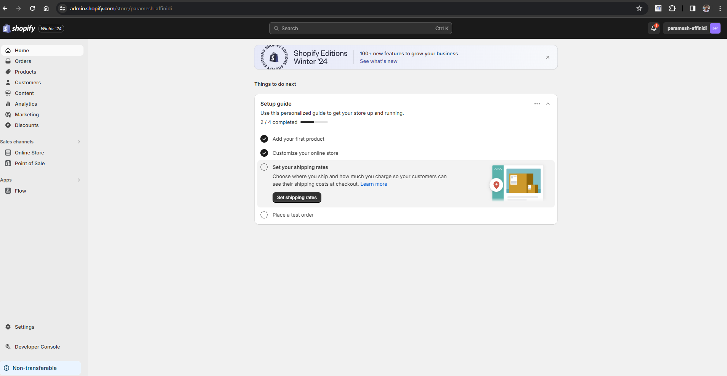Screen dimensions: 727x376
Task: Open browser side panel icon
Action: pos(693,8)
